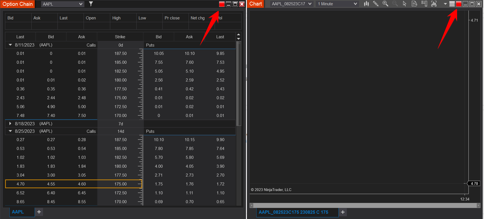Screen dimensions: 484x219
Task: Open the chart style bars icon
Action: [x=367, y=4]
